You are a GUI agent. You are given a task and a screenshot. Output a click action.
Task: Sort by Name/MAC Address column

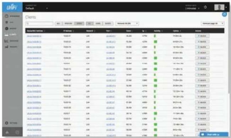point(36,31)
